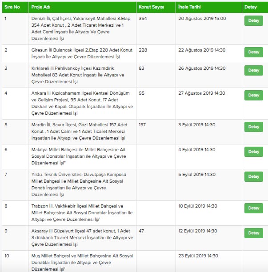Click the Giresun Bulancak project description text

click(x=82, y=53)
